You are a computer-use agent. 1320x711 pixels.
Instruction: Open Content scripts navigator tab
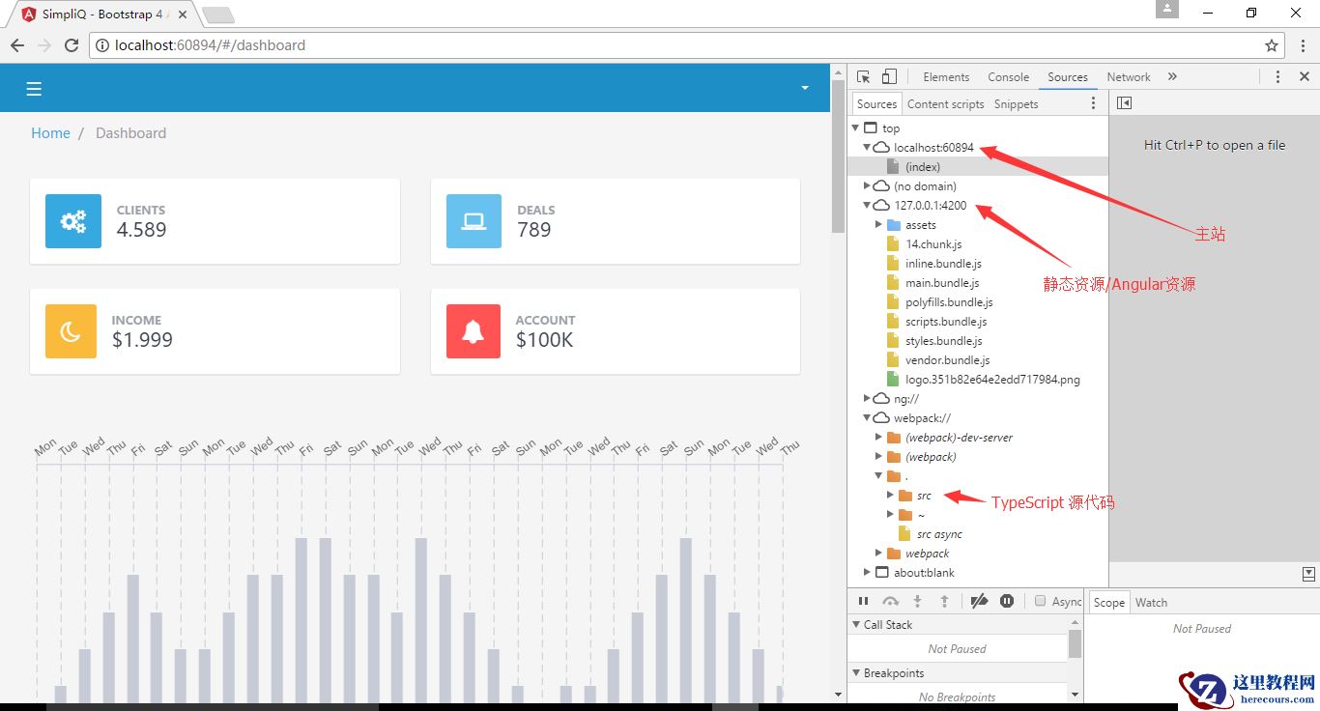(945, 104)
